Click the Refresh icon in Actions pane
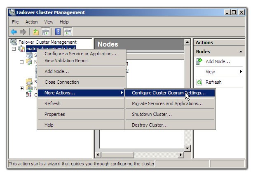 pos(199,82)
